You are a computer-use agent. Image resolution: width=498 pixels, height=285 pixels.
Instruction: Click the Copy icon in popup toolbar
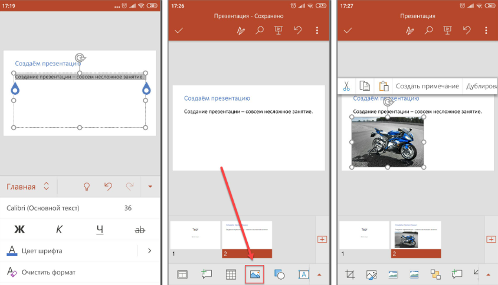365,86
